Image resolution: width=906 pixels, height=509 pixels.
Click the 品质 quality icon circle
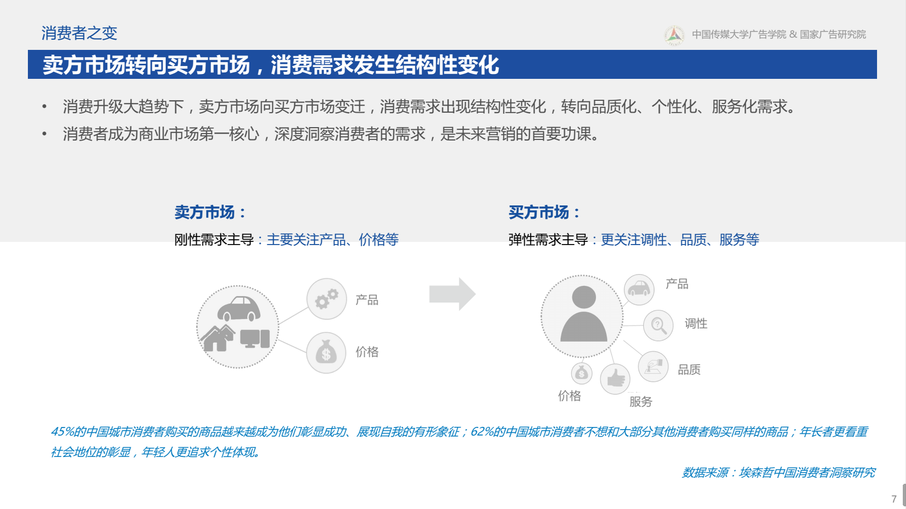click(x=653, y=367)
